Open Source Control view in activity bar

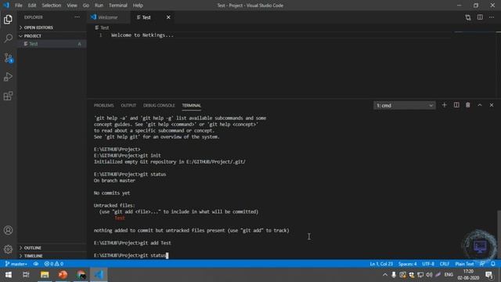tap(8, 58)
